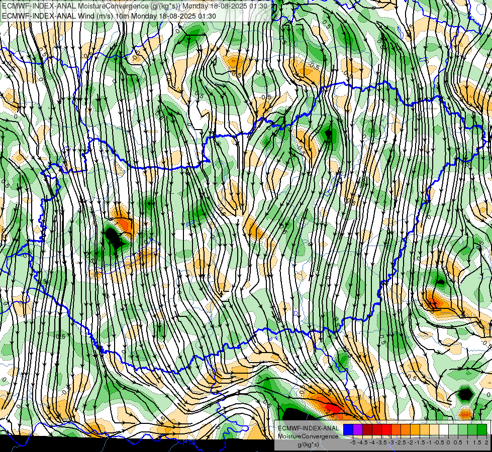The height and width of the screenshot is (452, 492).
Task: Select the legend swatch between 1 and 1.5
Action: click(472, 430)
